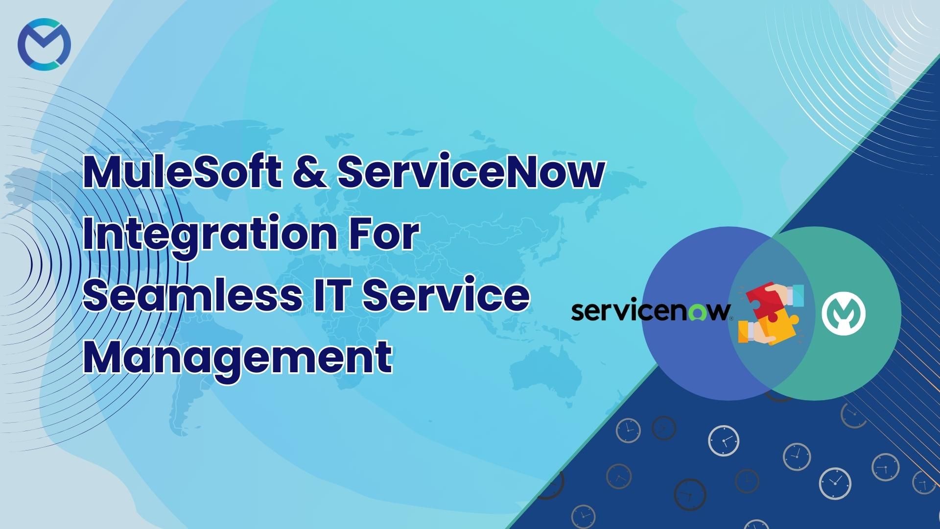Click the ServiceNow logo icon
The image size is (940, 529).
[646, 312]
